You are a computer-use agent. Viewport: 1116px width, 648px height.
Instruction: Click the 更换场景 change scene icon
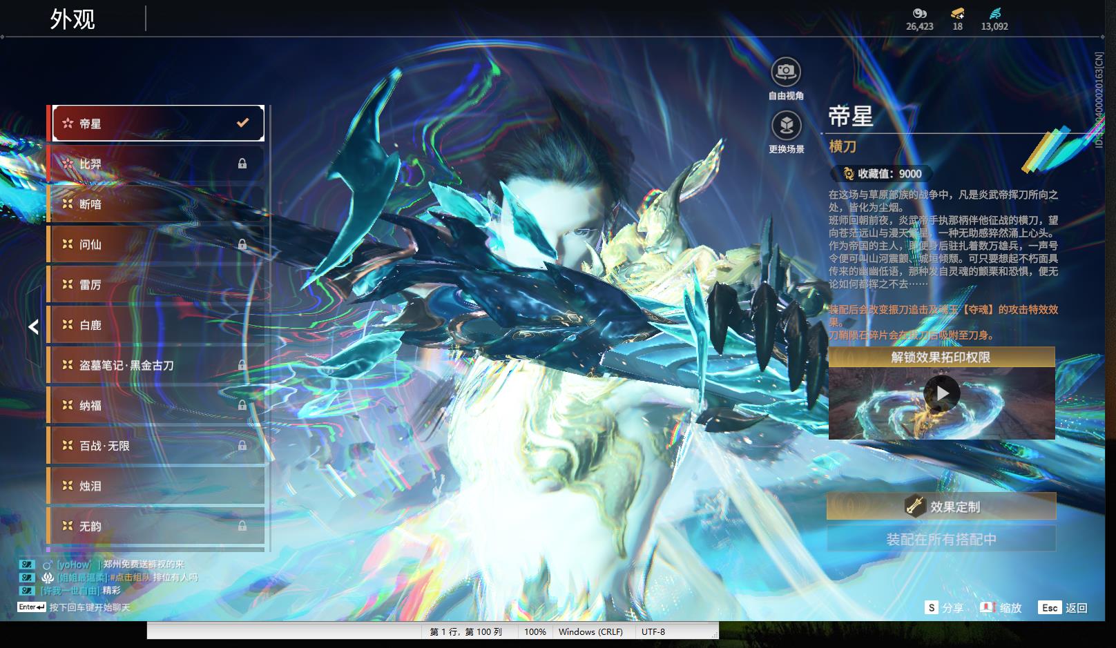[x=786, y=125]
